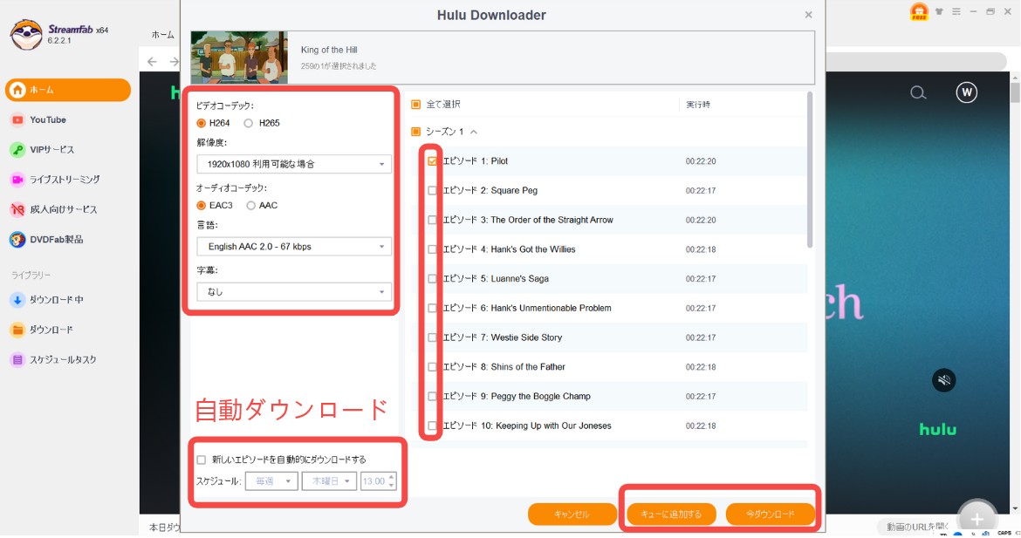Check エピソード 3: The Order of the Straight Arrow
The width and height of the screenshot is (1021, 538).
(x=432, y=220)
